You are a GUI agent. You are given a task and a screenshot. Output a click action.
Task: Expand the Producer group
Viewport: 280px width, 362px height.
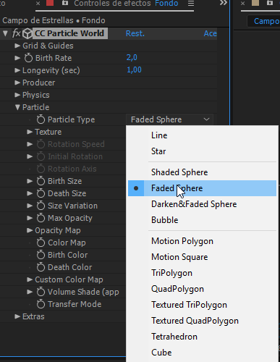pos(17,83)
